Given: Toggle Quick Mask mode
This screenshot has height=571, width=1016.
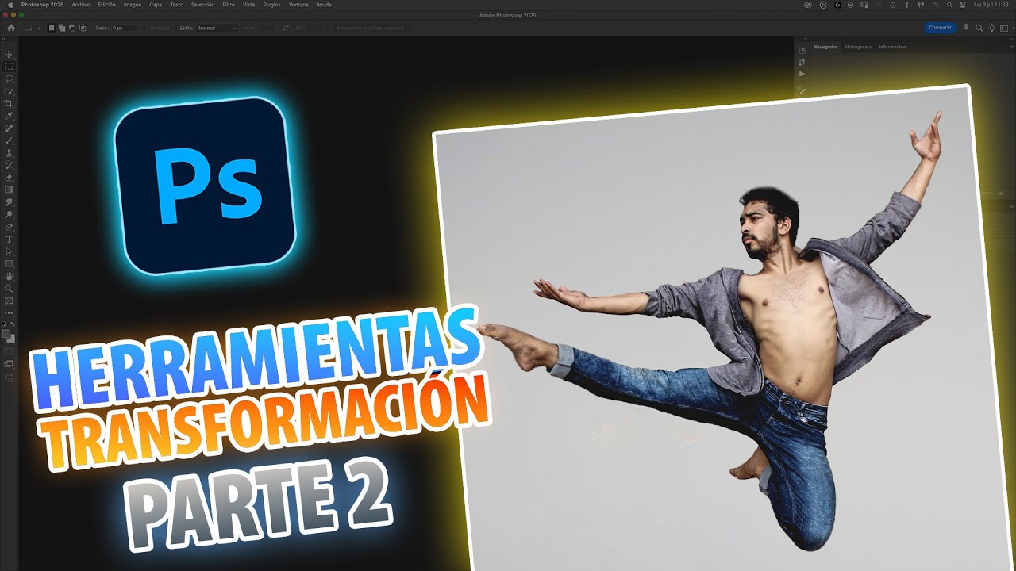Looking at the screenshot, I should pyautogui.click(x=10, y=351).
